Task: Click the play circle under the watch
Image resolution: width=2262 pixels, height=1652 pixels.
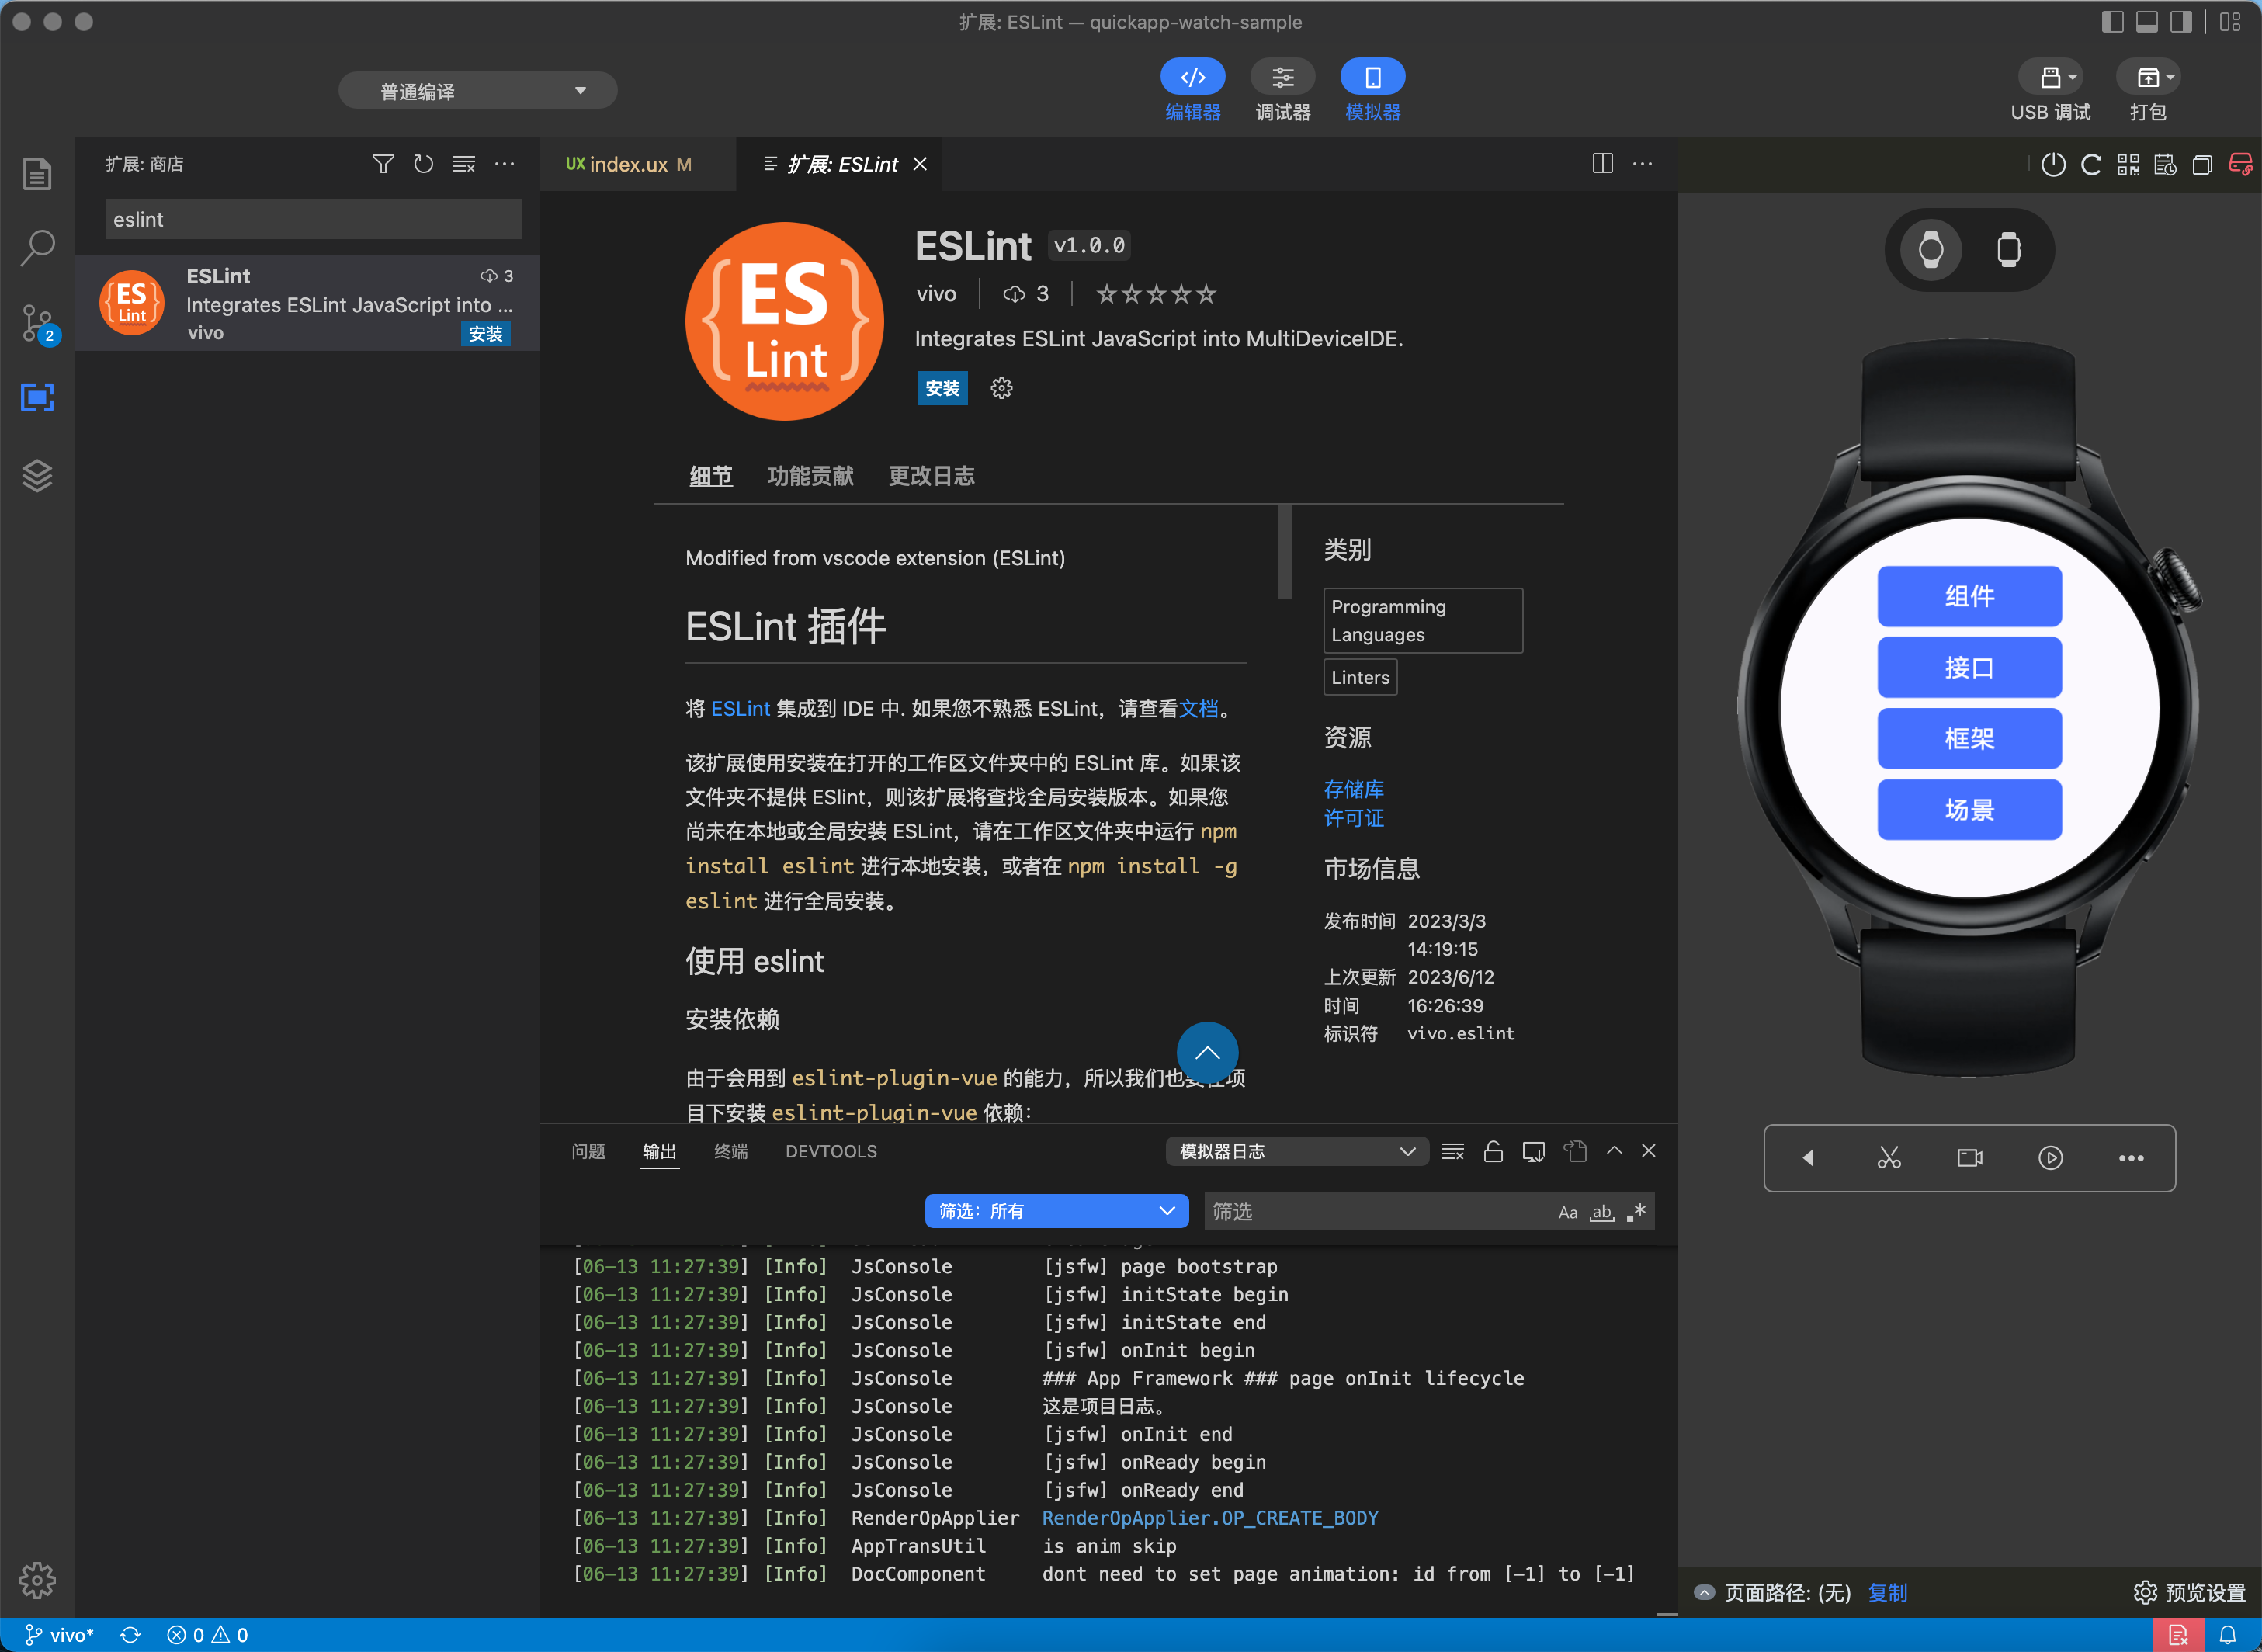Action: 2050,1158
